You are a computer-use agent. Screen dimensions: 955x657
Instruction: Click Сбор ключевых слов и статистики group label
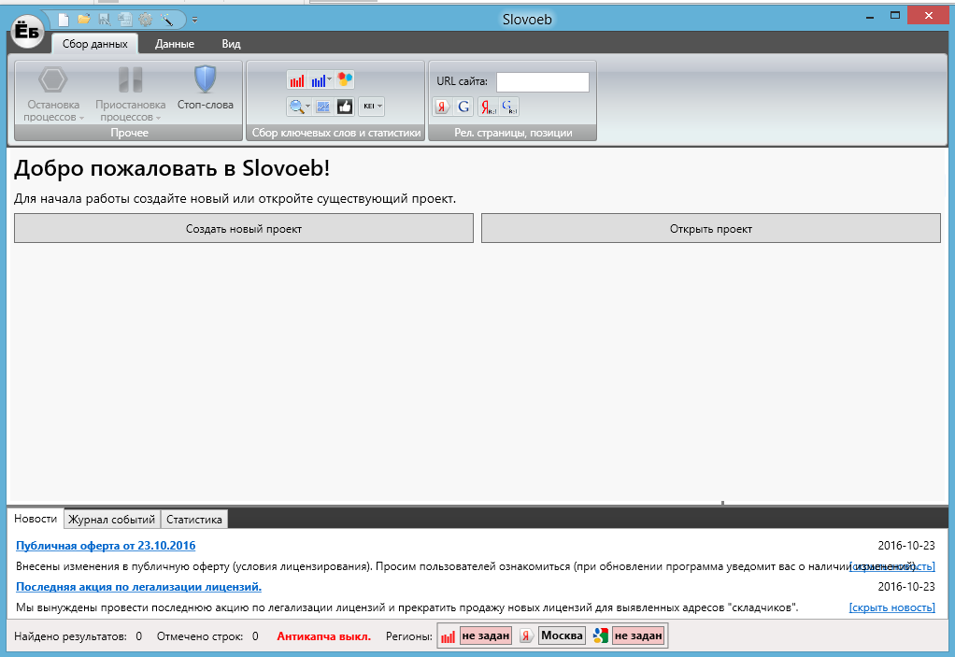(336, 133)
